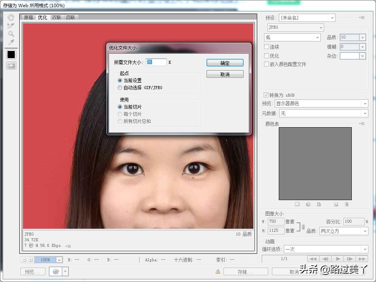Screen dimensions: 376x282
Task: Click the black eyedropper color swatch
Action: (11, 54)
